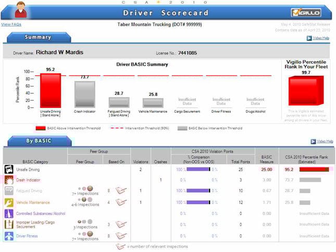Click the '7+ Inspections' label in Fatigued Driving row
Viewport: 336px width, 252px height.
(85, 194)
